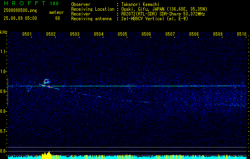
Task: Click the 0501 time marker
Action: pyautogui.click(x=27, y=34)
